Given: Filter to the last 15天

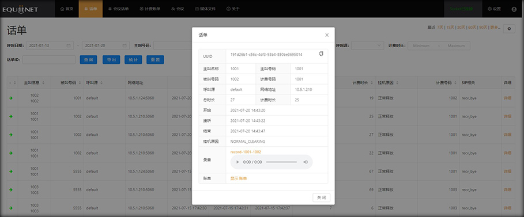Looking at the screenshot, I should 450,28.
